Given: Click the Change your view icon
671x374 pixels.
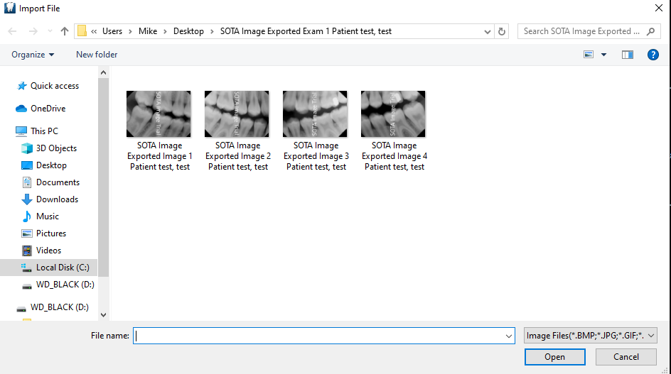Looking at the screenshot, I should click(x=589, y=55).
